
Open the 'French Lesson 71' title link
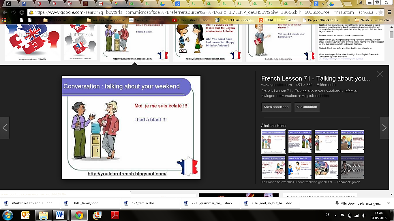tap(316, 79)
